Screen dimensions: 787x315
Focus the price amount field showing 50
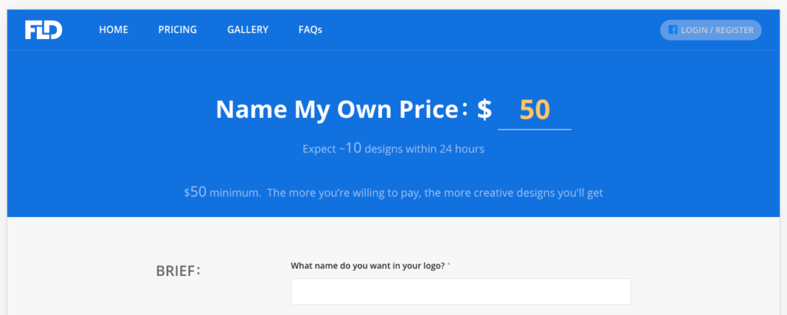pos(534,110)
